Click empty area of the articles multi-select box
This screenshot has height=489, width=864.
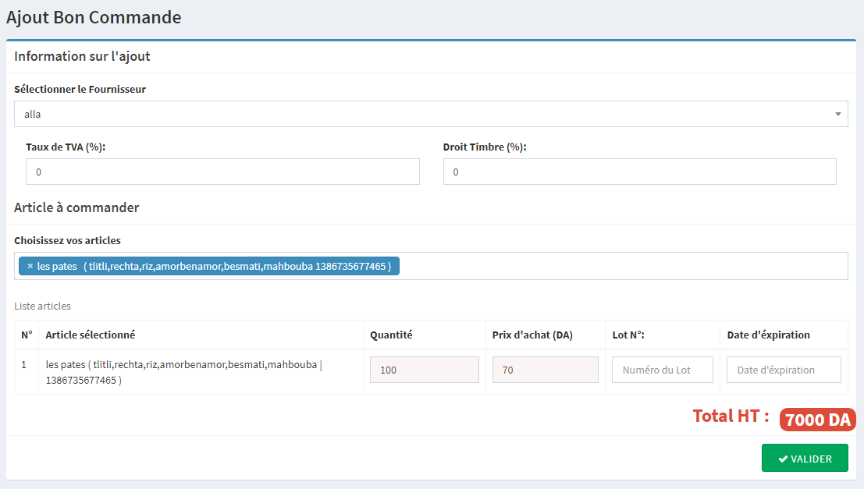(624, 266)
